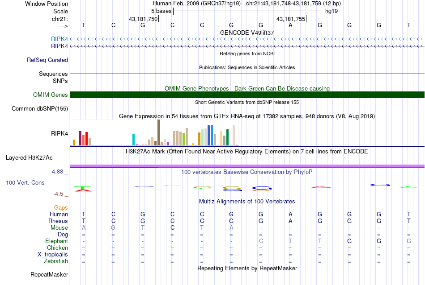Viewport: 425px width, 285px height.
Task: Click the 43,181,755 position marker
Action: click(x=291, y=19)
